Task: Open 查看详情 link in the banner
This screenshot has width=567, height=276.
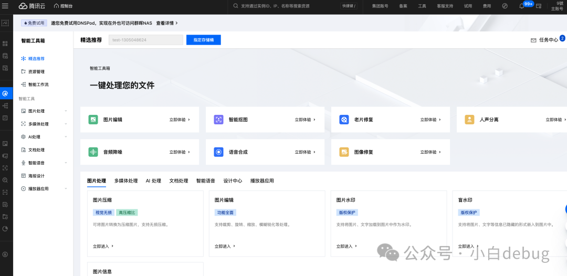Action: (x=167, y=23)
